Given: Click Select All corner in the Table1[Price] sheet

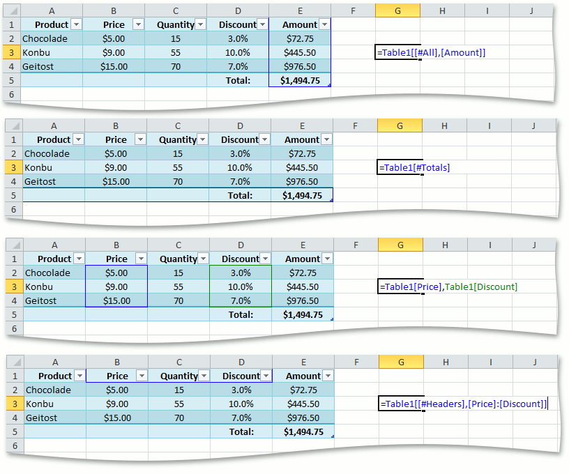Looking at the screenshot, I should [x=15, y=245].
